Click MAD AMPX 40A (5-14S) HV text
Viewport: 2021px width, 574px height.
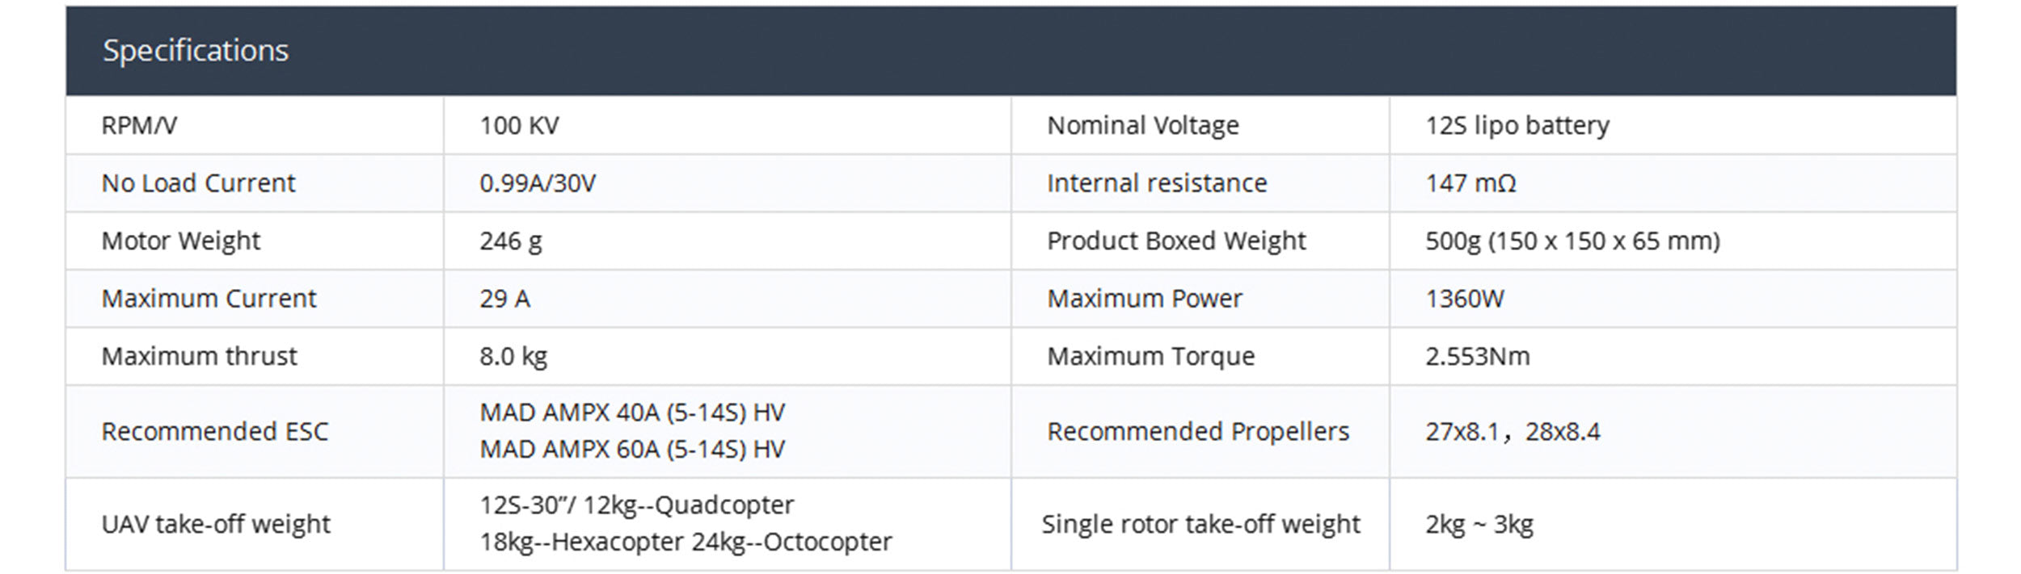point(632,413)
